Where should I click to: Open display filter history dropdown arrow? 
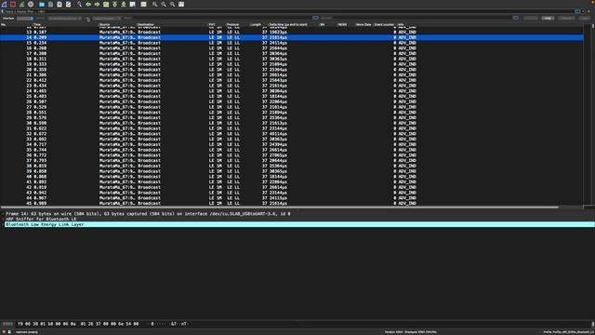pos(583,11)
